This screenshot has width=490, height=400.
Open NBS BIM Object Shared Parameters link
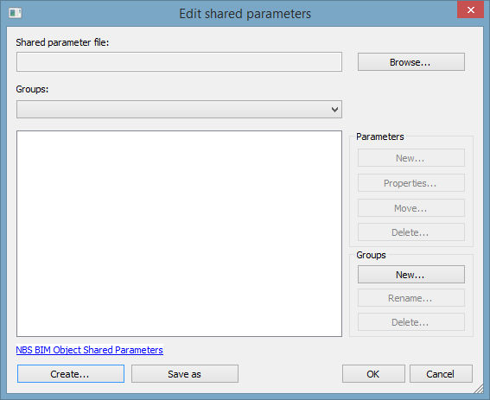[x=89, y=350]
